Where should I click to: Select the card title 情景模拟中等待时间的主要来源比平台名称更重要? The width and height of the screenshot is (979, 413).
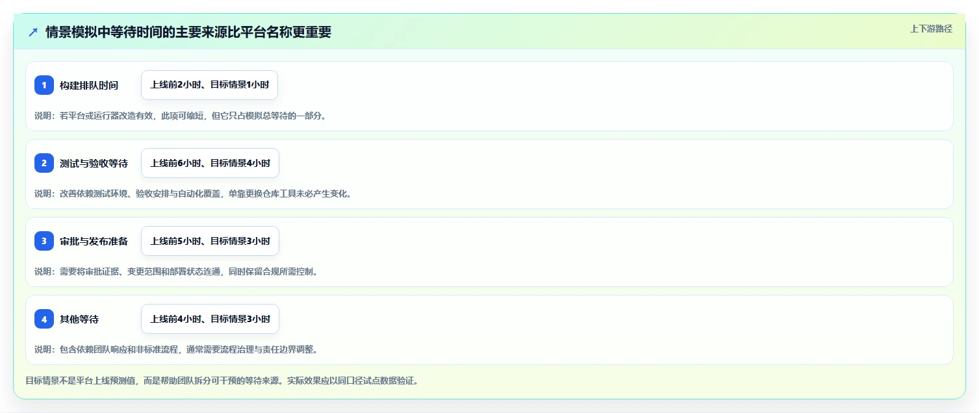tap(188, 32)
